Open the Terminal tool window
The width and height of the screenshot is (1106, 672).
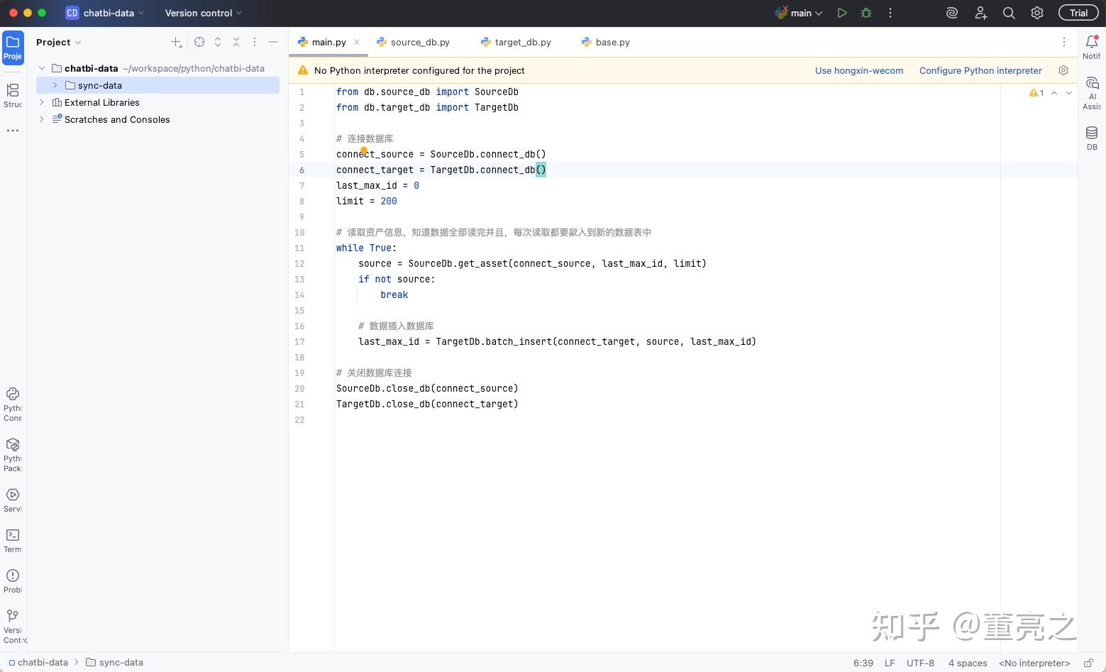click(x=13, y=540)
